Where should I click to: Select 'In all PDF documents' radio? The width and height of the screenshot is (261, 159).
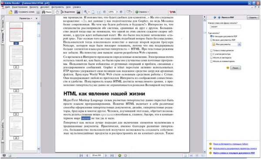click(x=211, y=40)
